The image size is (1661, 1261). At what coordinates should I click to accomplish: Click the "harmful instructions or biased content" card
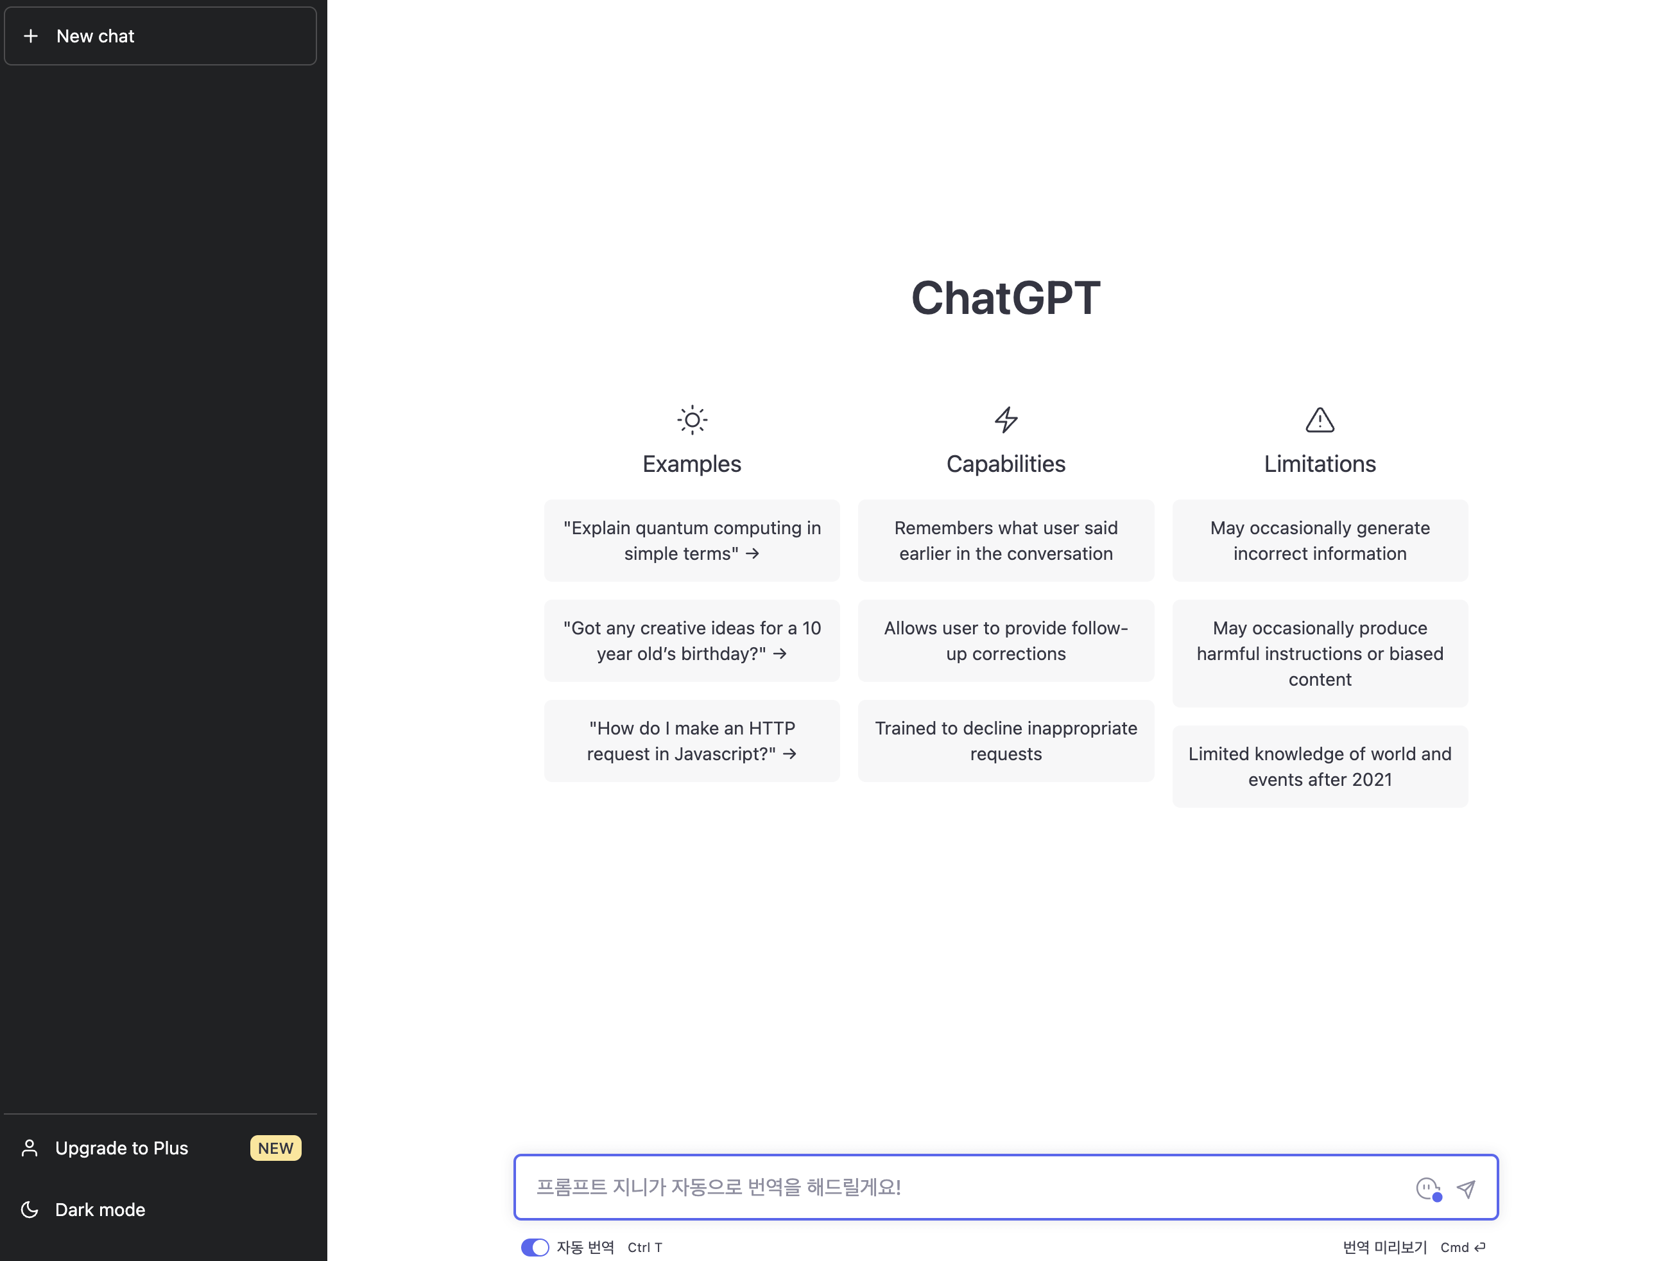click(1320, 654)
